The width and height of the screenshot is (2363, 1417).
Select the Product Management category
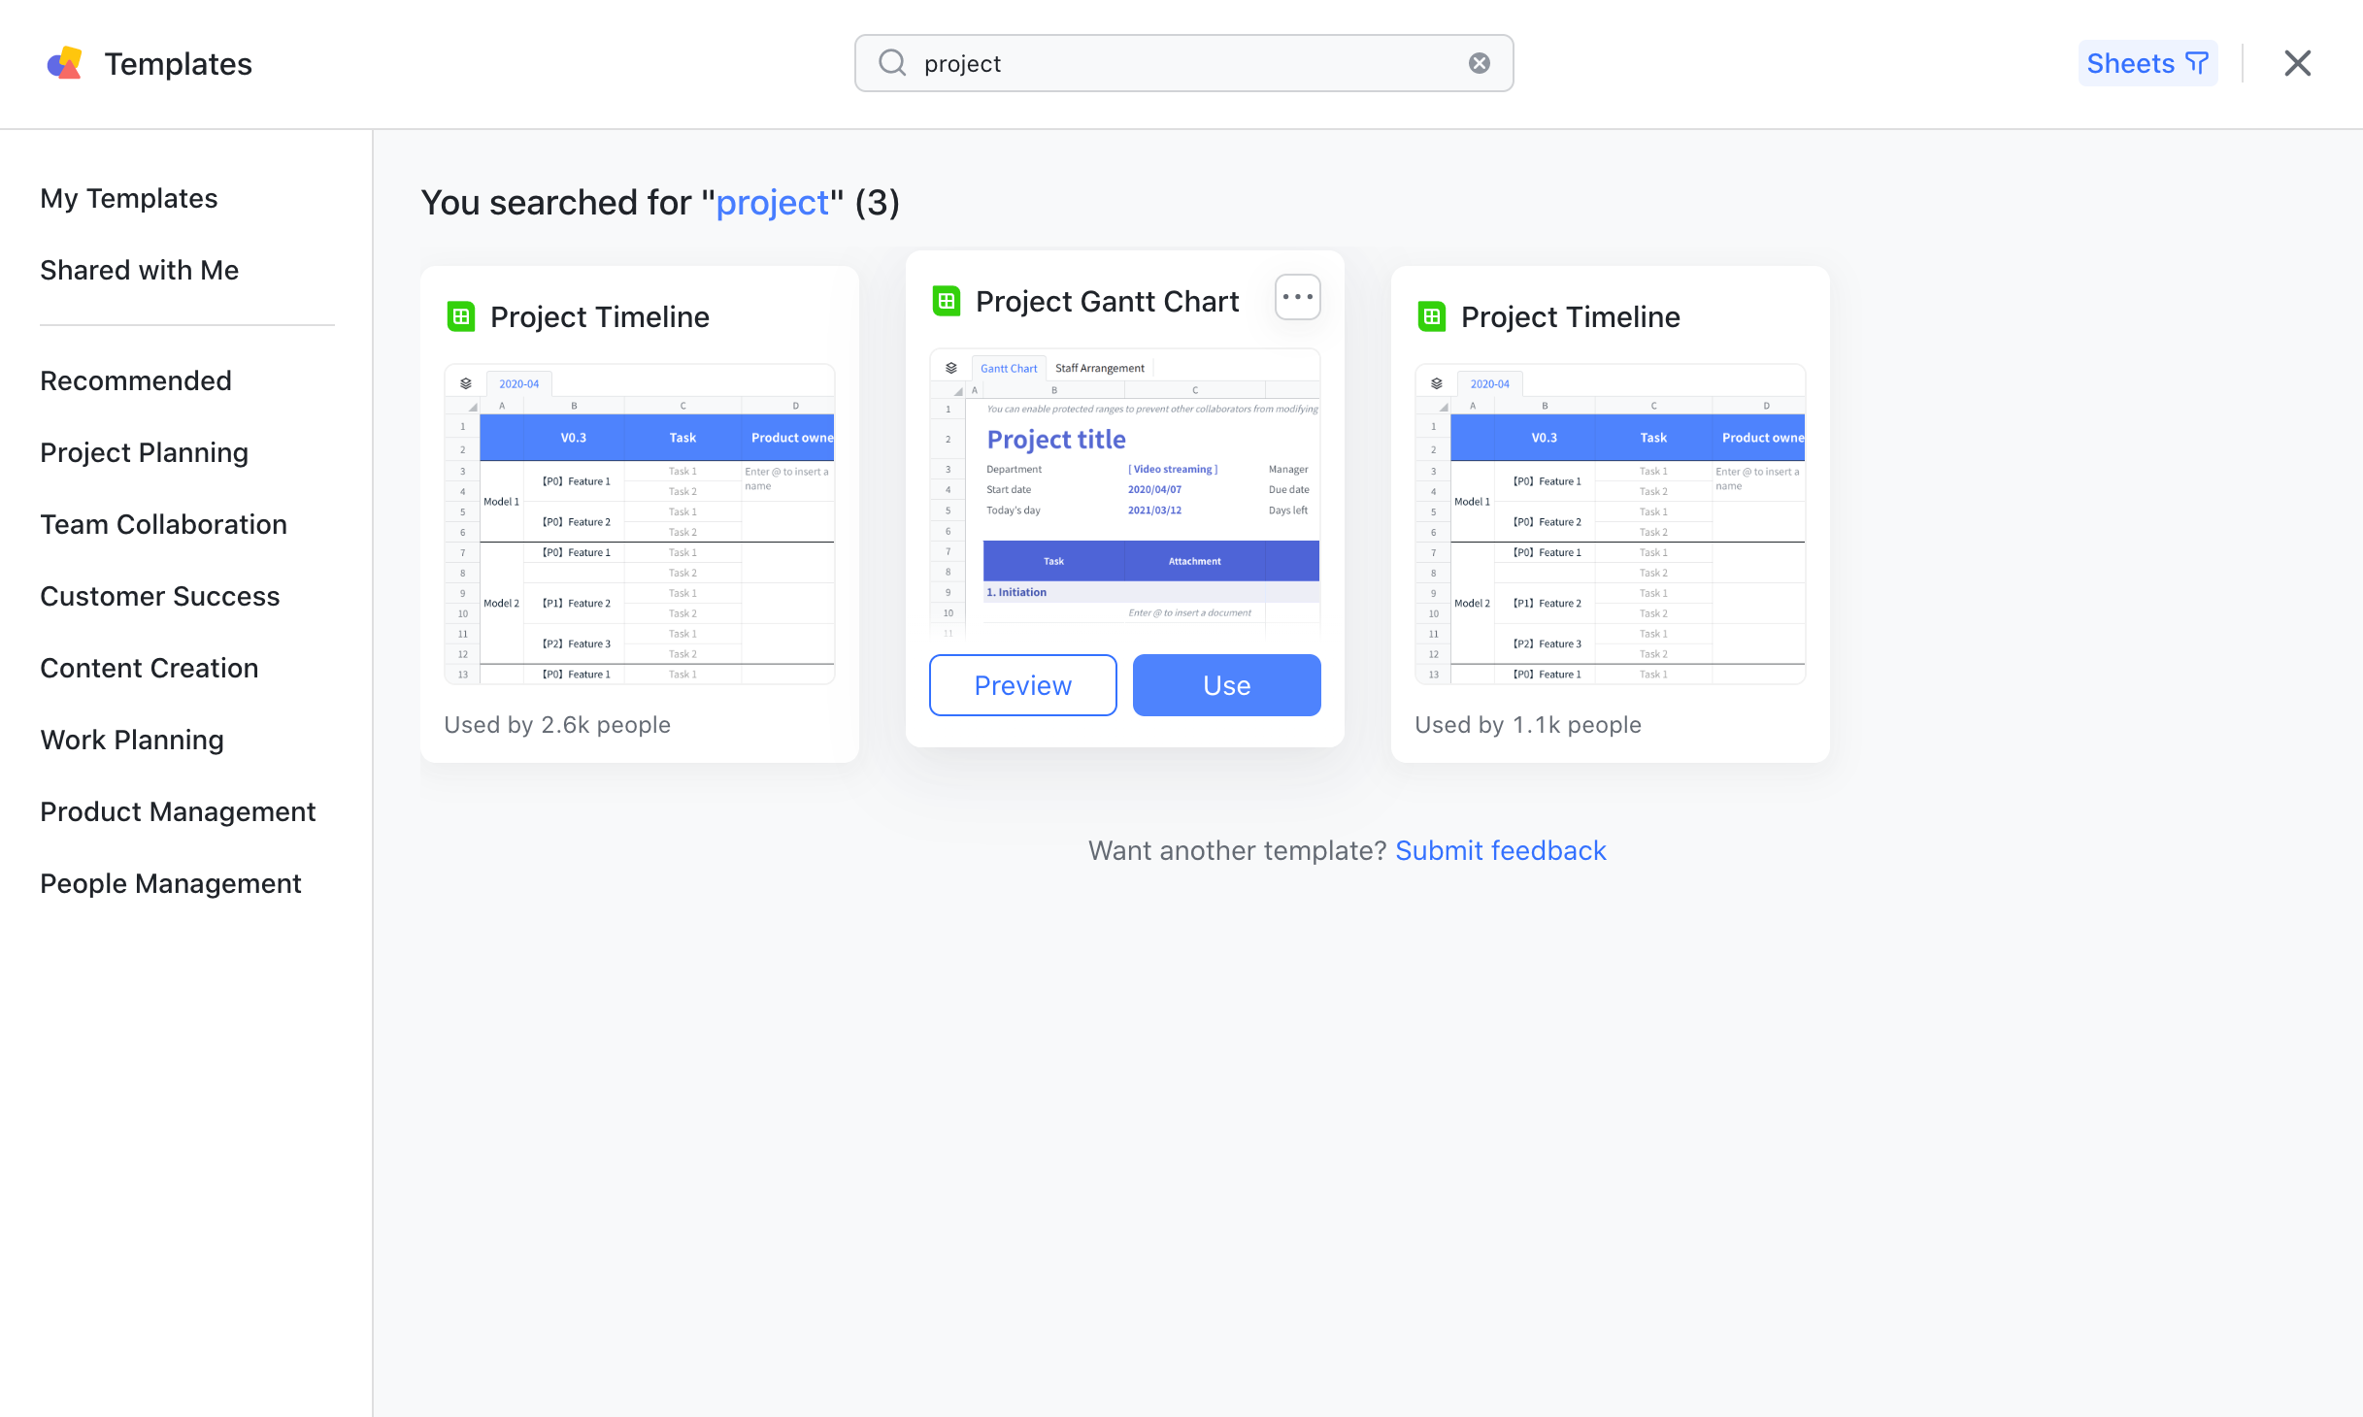point(178,811)
